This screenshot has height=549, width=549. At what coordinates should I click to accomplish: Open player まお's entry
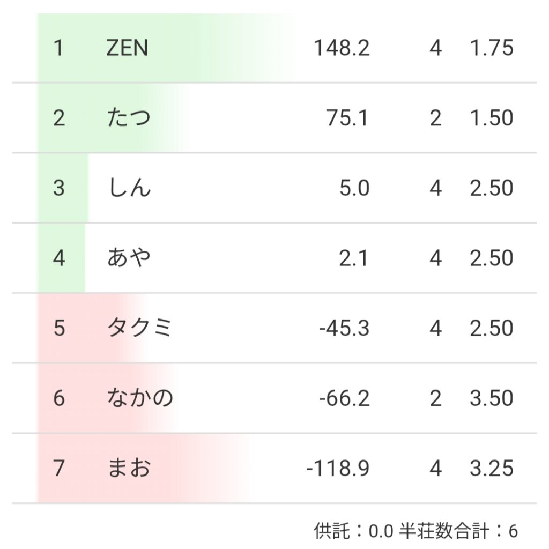pos(129,469)
